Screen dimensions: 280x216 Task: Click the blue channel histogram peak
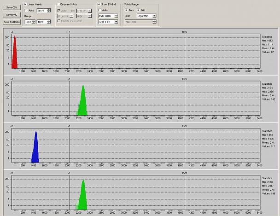[36, 147]
